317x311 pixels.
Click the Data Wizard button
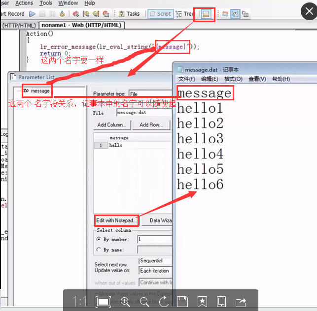point(157,220)
